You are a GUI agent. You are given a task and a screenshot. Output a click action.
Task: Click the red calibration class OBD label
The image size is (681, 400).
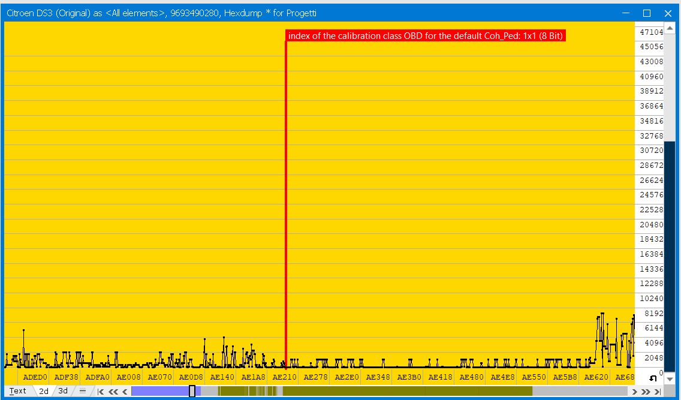(426, 36)
